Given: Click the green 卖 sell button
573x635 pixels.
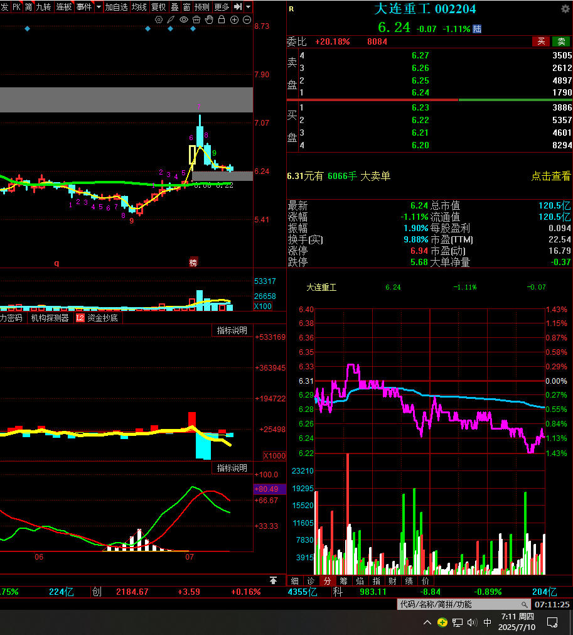Looking at the screenshot, I should (x=561, y=41).
